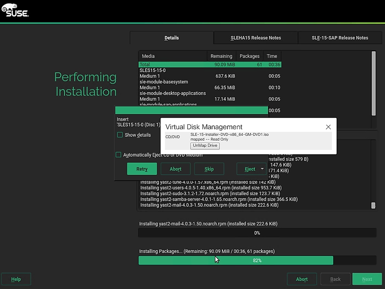The image size is (385, 289).
Task: Select the sle-module-basesystem row
Action: (210, 82)
